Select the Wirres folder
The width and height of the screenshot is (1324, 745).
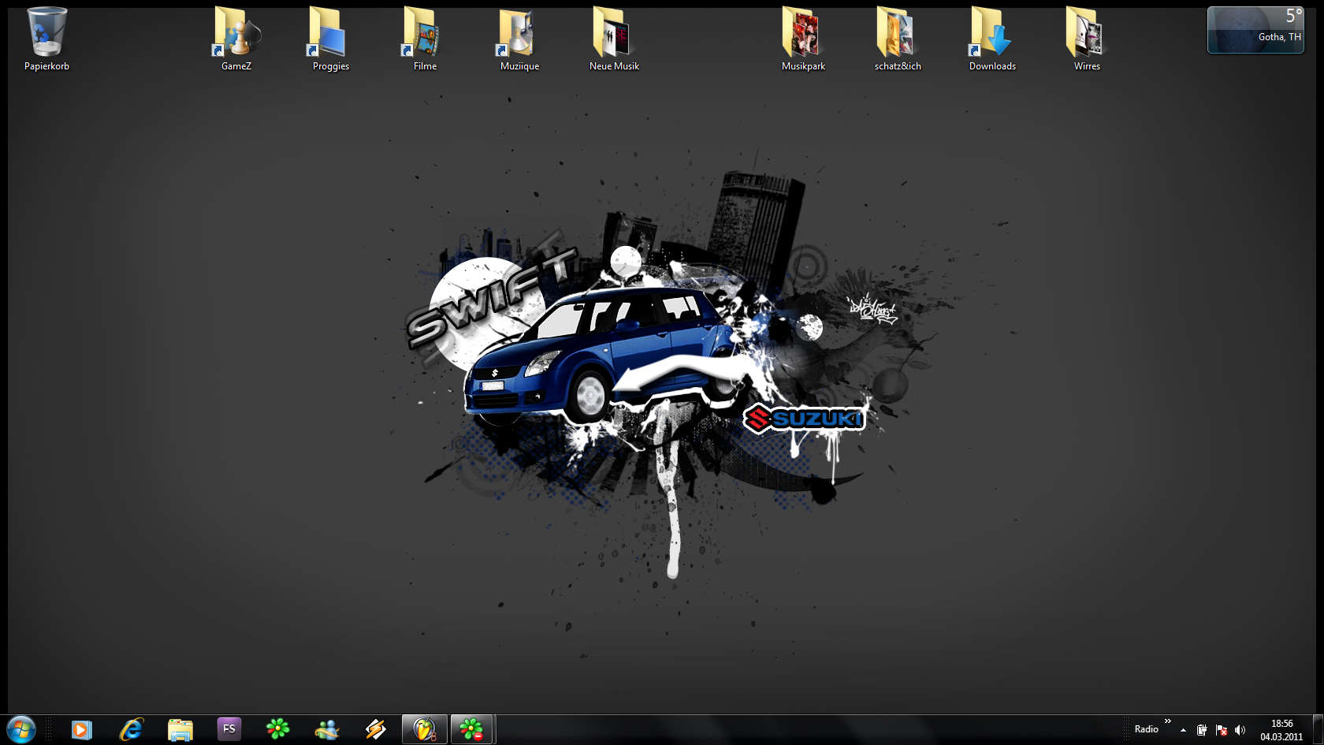tap(1088, 39)
